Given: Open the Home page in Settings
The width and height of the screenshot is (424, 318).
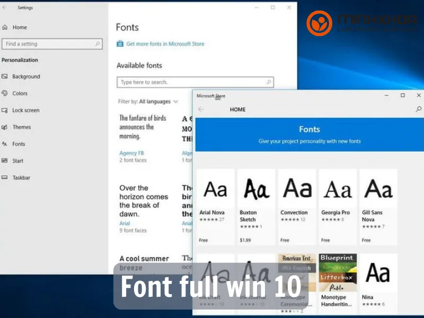Looking at the screenshot, I should 20,28.
